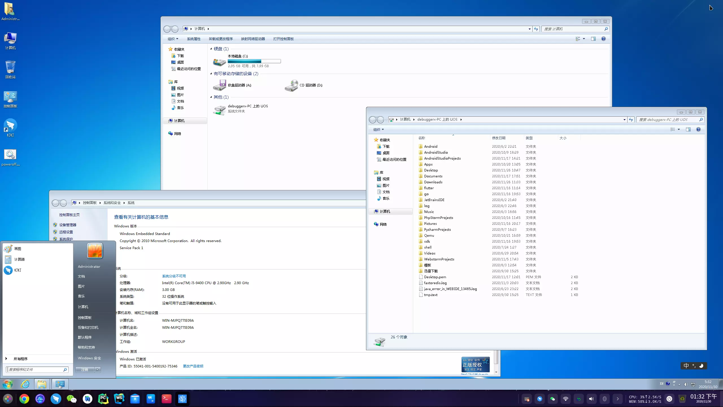
Task: Click the 搜索 计算机 search field
Action: click(575, 29)
